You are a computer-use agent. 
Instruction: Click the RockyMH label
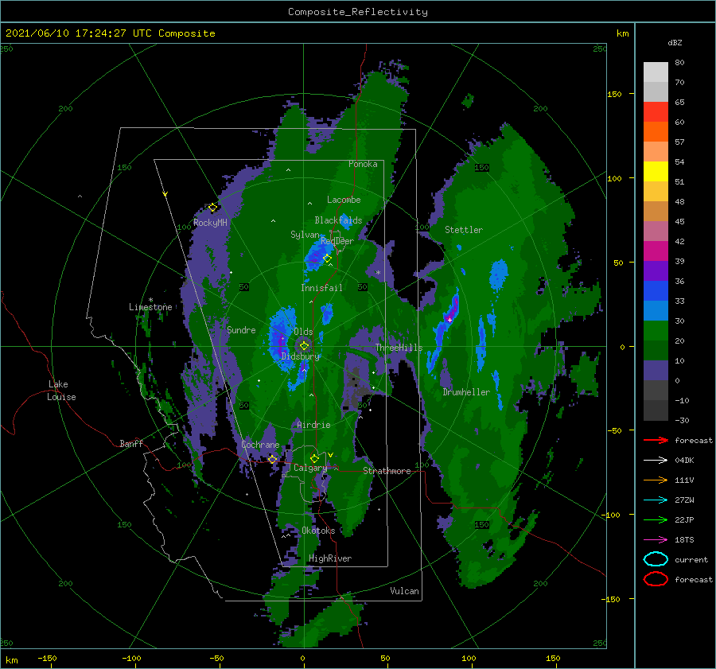coord(210,224)
